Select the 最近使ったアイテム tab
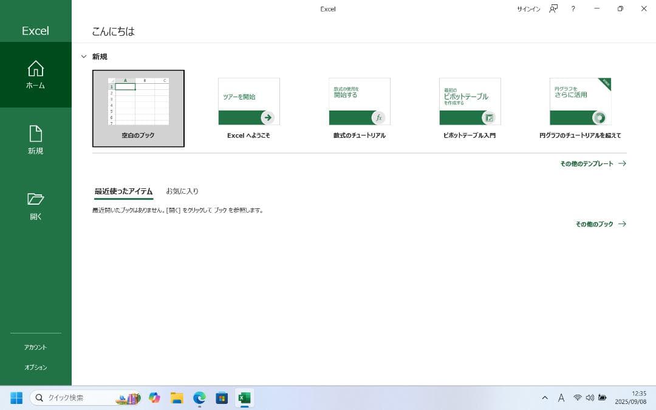Image resolution: width=656 pixels, height=410 pixels. point(123,191)
